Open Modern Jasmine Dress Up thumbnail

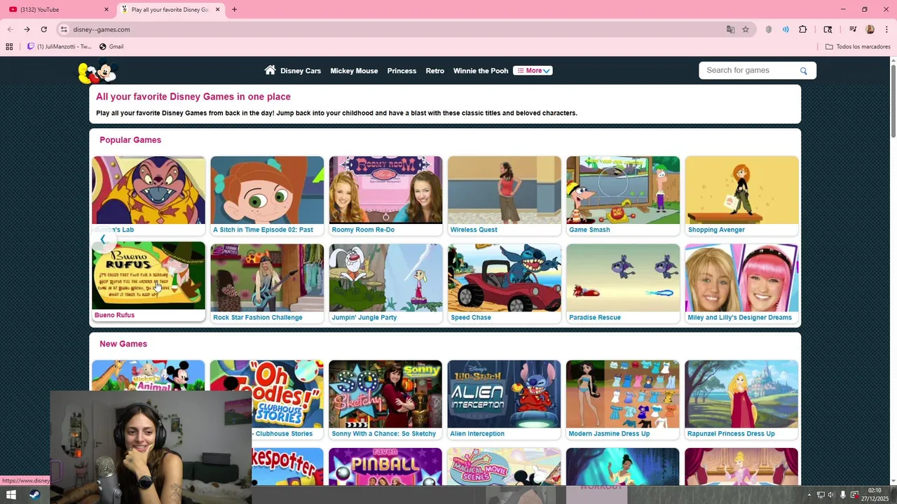(623, 394)
